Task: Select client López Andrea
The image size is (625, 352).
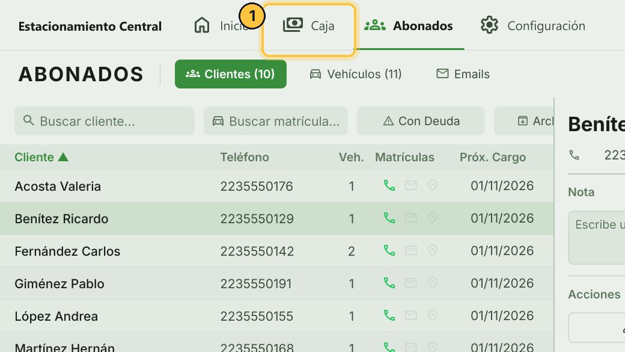Action: [56, 316]
